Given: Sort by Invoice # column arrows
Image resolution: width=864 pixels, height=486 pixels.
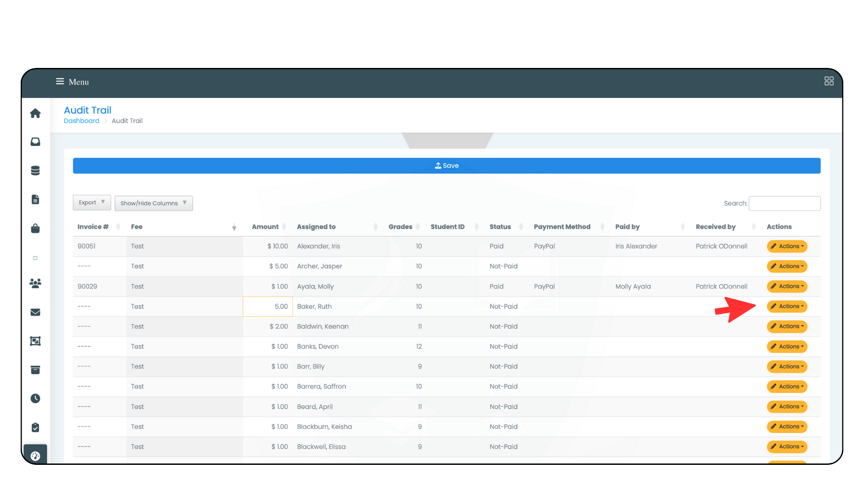Looking at the screenshot, I should point(118,227).
